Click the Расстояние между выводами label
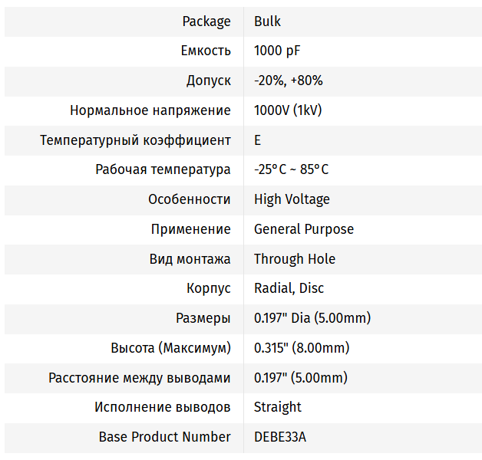Screen dimensions: 482x460 (x=139, y=378)
